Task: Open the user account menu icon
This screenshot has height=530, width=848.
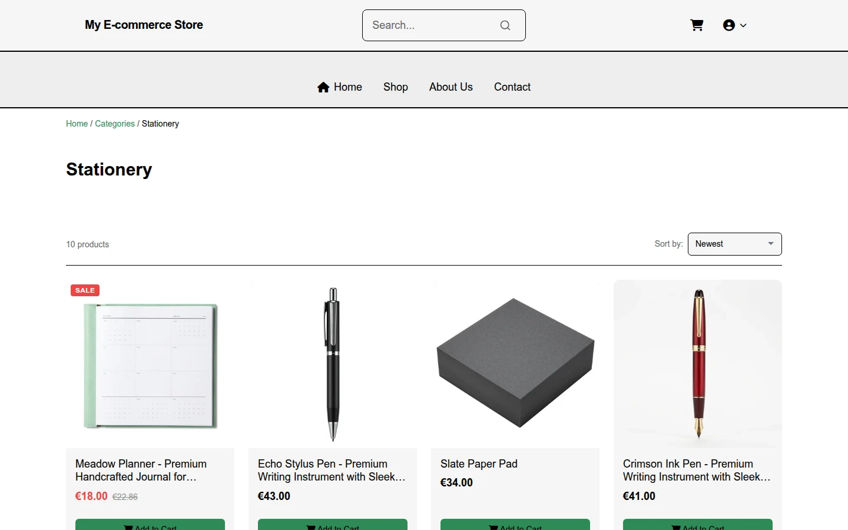Action: point(729,25)
